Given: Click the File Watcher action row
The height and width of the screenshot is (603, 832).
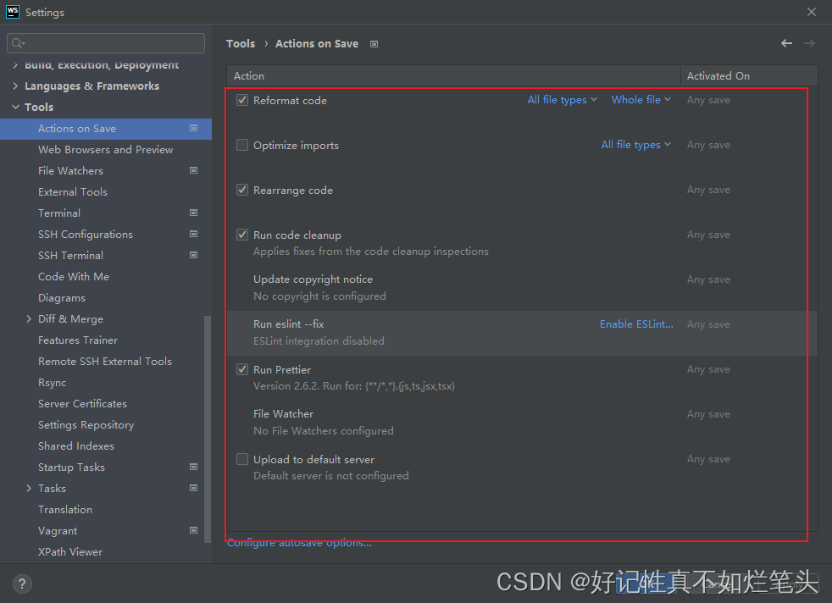Looking at the screenshot, I should tap(522, 422).
